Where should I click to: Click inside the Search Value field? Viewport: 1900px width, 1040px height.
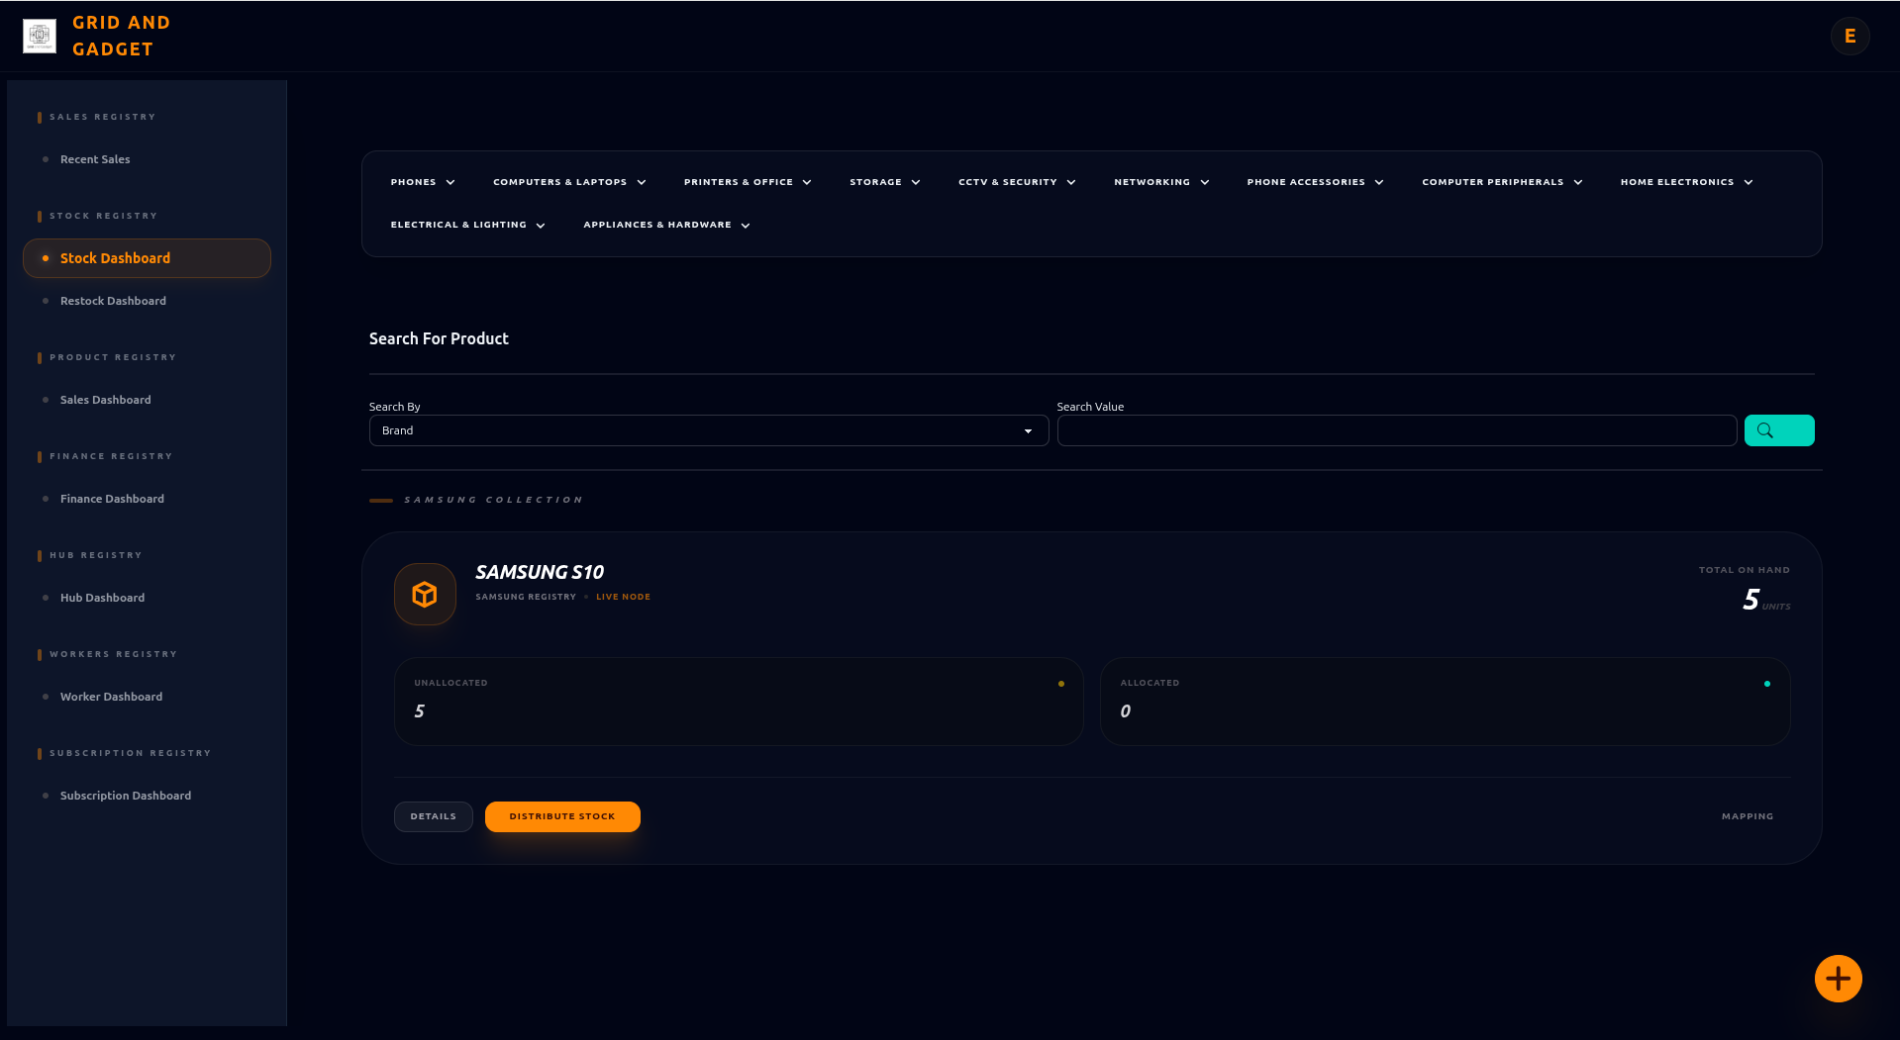tap(1396, 430)
